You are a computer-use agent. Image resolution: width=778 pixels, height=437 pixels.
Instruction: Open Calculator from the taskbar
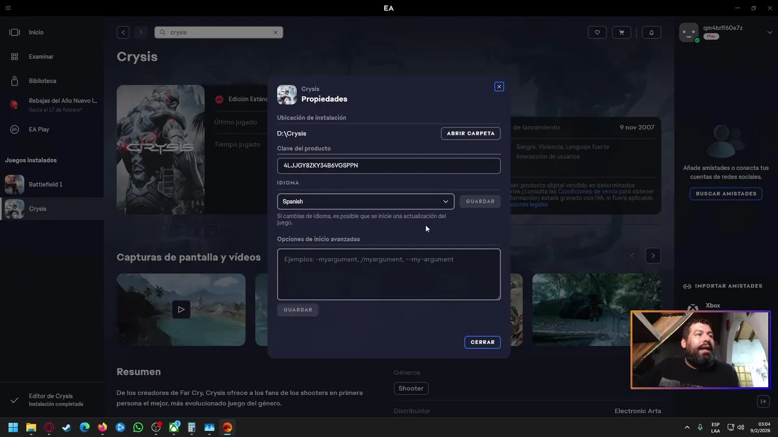coord(191,428)
